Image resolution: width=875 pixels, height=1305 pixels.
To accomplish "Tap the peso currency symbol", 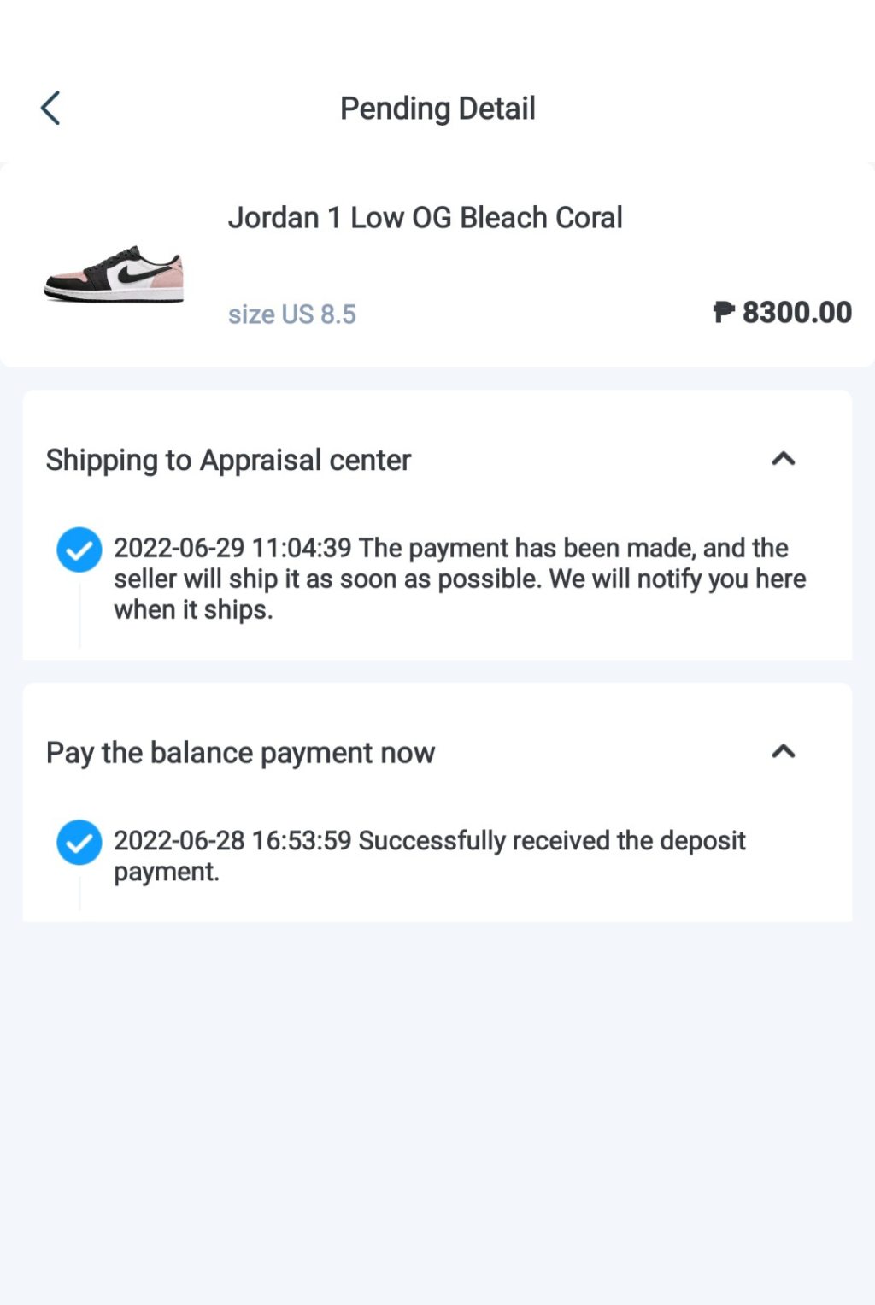I will pos(723,312).
